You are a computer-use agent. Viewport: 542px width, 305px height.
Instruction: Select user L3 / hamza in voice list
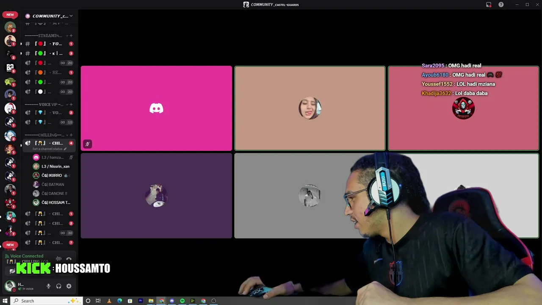(x=53, y=157)
